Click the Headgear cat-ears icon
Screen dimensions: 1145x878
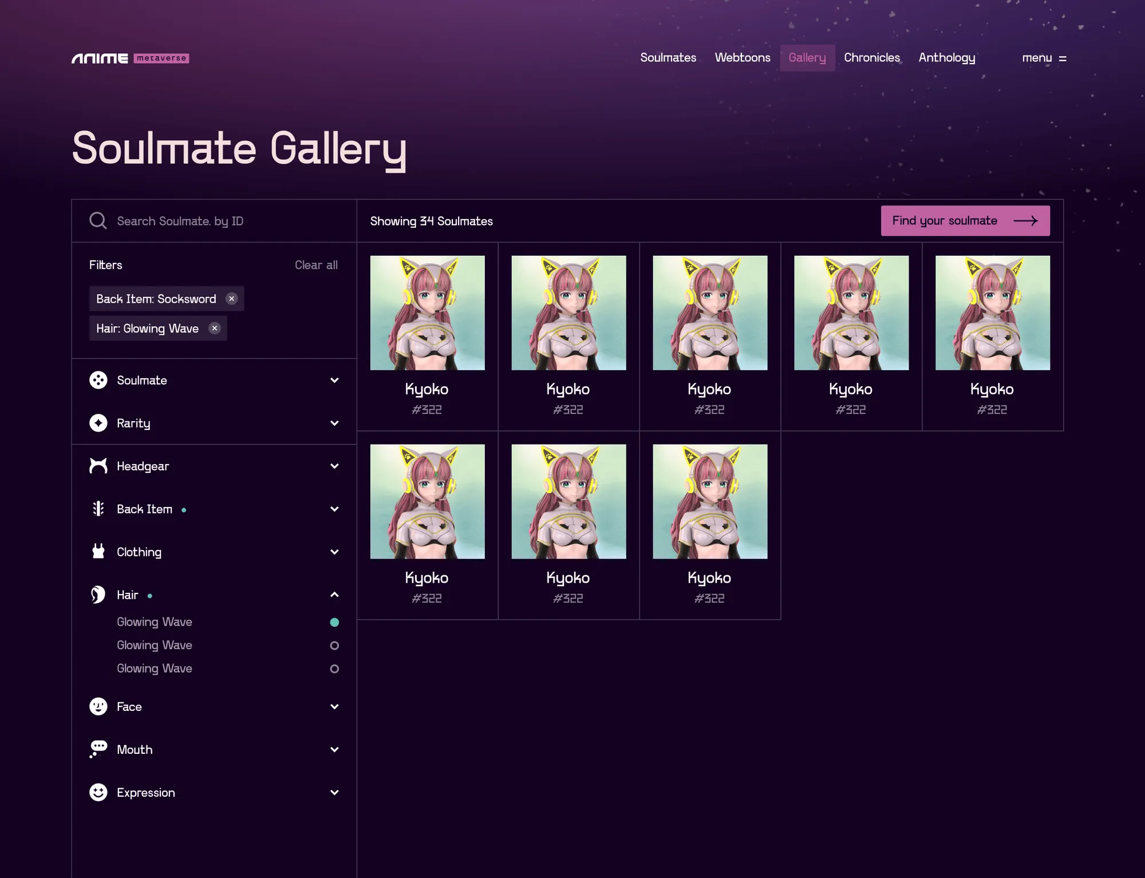(x=98, y=466)
